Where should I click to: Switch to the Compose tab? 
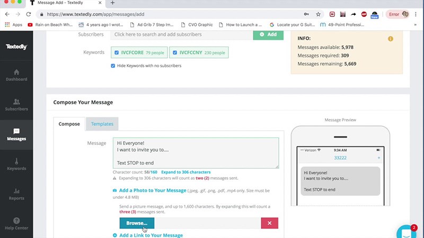point(69,124)
